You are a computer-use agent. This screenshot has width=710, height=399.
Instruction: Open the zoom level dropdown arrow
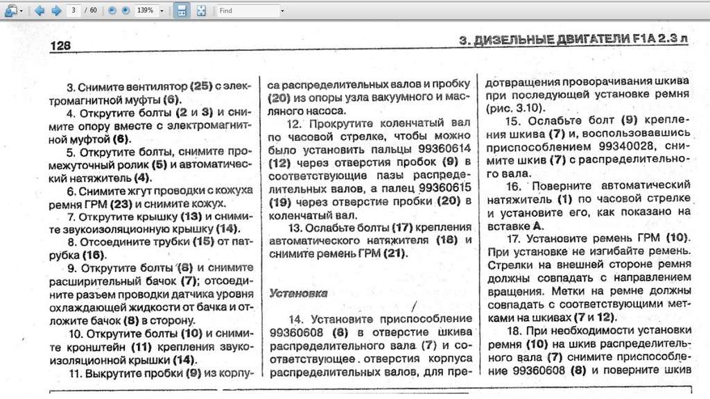click(162, 11)
